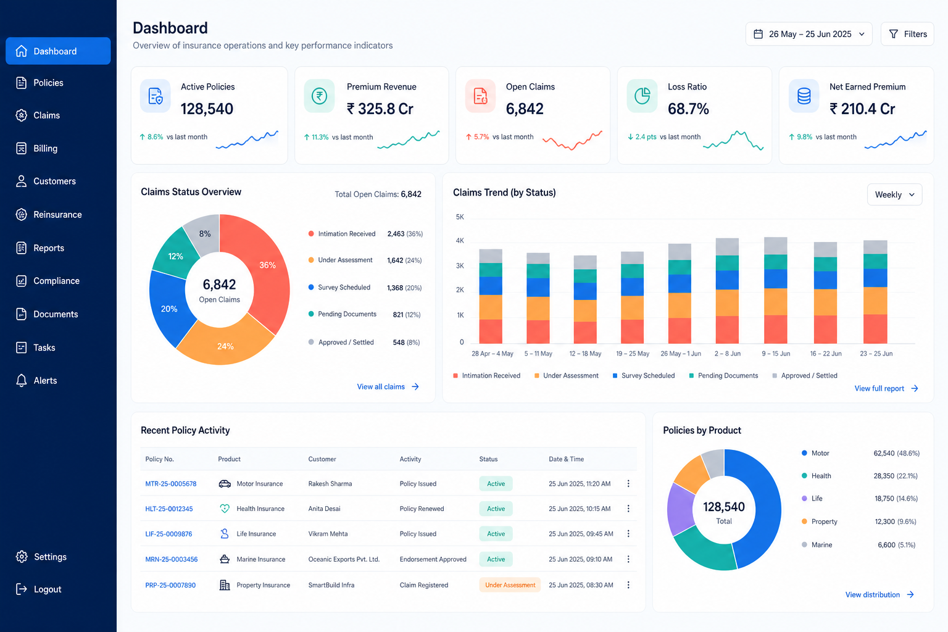Open the Customers person icon
This screenshot has width=948, height=632.
coord(22,181)
